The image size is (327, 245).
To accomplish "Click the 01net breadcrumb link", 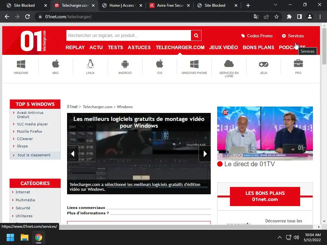I will coord(72,107).
